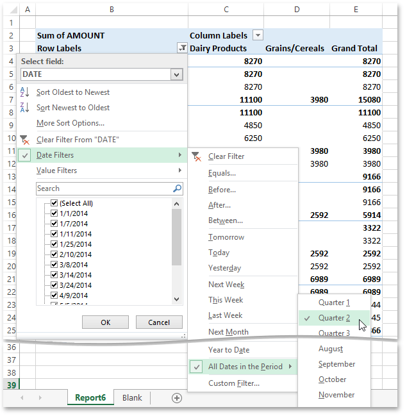Uncheck the 4/9/2014 date

[x=54, y=295]
